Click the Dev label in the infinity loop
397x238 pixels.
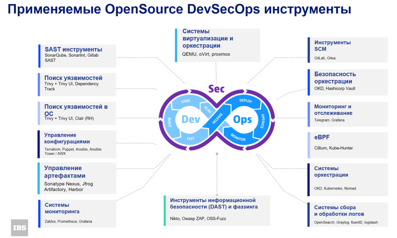[191, 119]
